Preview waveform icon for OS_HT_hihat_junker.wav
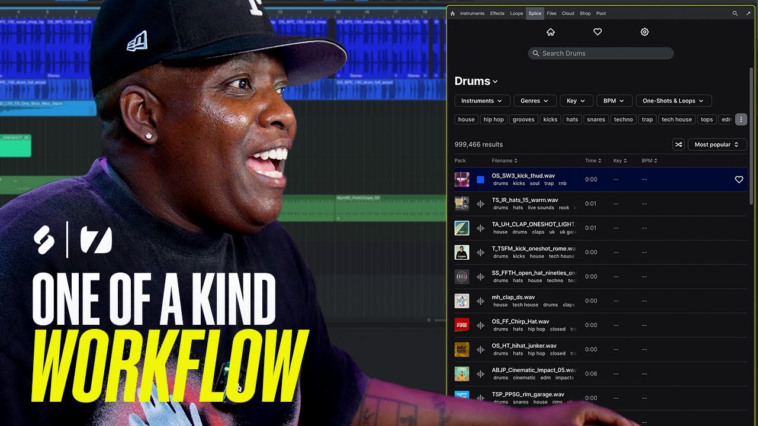This screenshot has width=758, height=426. tap(480, 349)
